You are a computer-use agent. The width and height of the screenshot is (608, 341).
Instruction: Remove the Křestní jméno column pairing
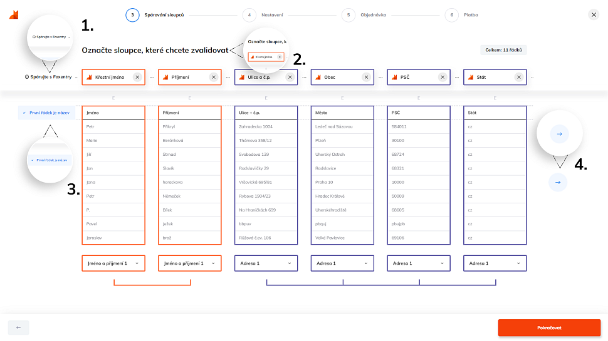click(x=137, y=77)
